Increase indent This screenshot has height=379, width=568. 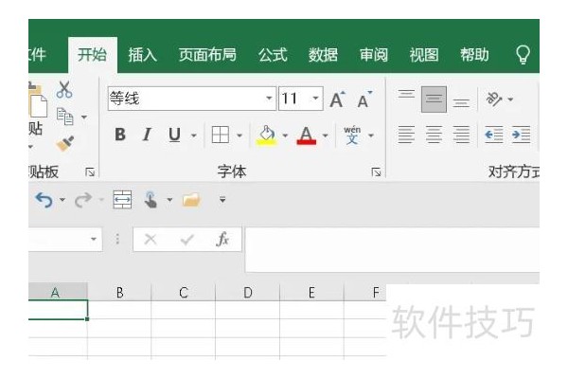point(522,135)
